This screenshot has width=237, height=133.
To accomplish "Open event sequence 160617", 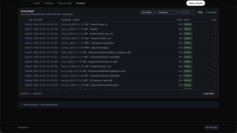I will click(29, 29).
